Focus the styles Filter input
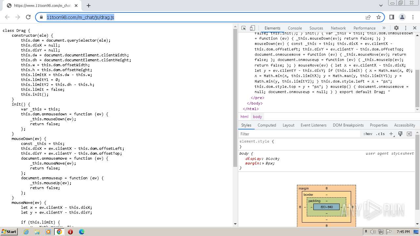 299,134
